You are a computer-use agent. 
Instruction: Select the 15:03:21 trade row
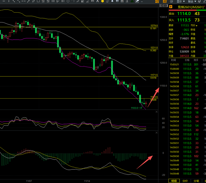(187, 64)
